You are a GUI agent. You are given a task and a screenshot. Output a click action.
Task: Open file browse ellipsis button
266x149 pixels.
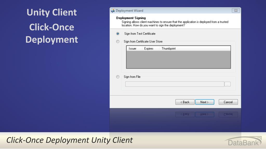pos(228,84)
